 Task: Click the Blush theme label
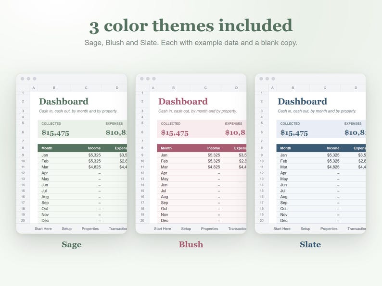191,244
